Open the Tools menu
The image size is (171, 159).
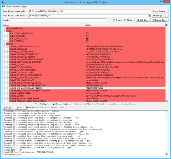coord(9,6)
